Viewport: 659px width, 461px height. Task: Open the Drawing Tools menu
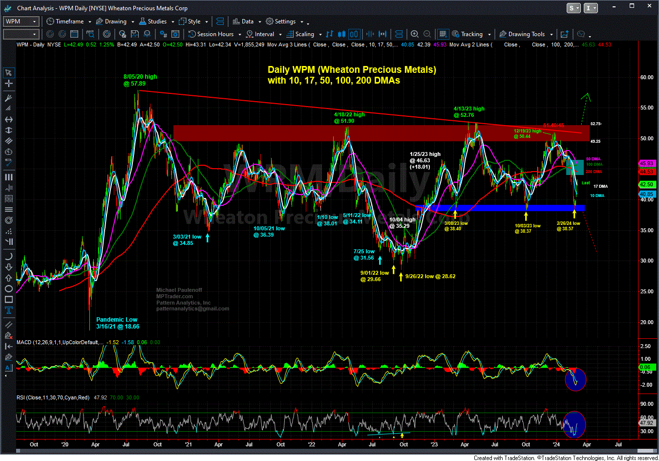pos(522,34)
